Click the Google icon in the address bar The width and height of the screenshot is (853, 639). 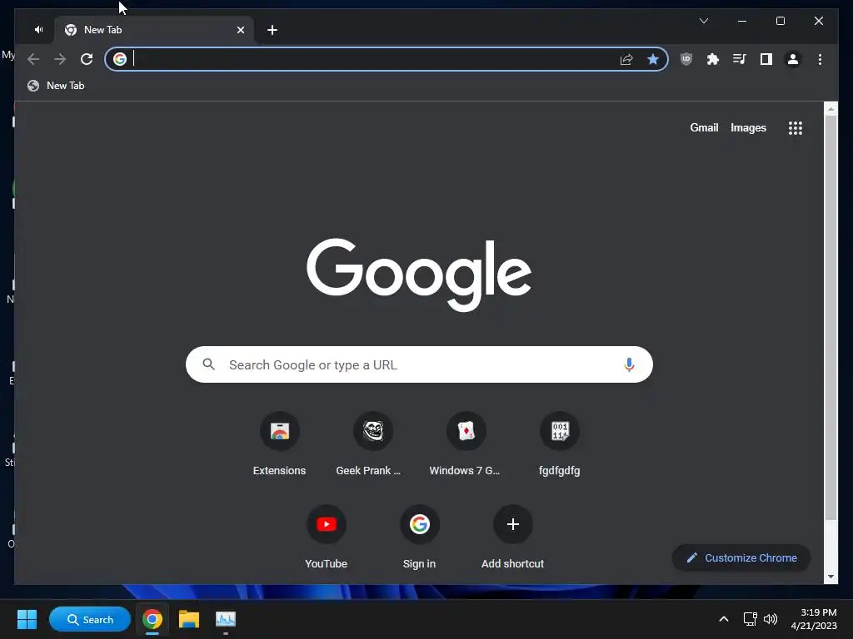click(120, 59)
